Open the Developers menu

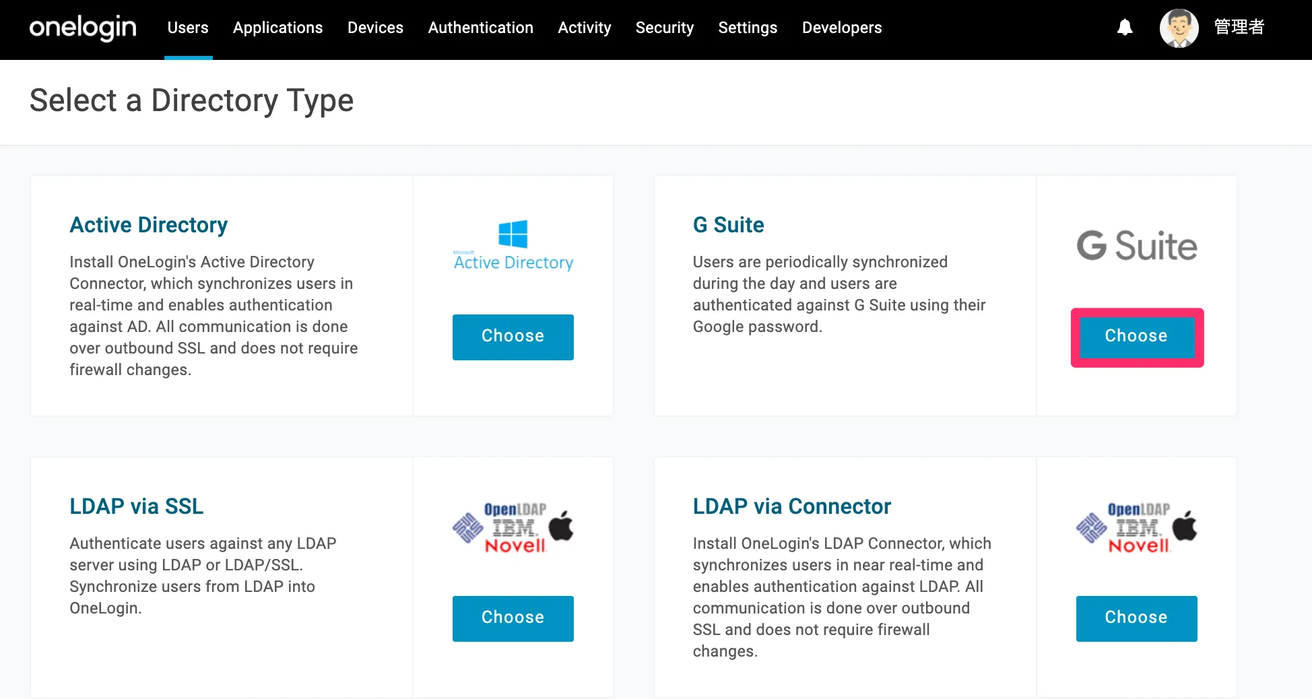(841, 28)
